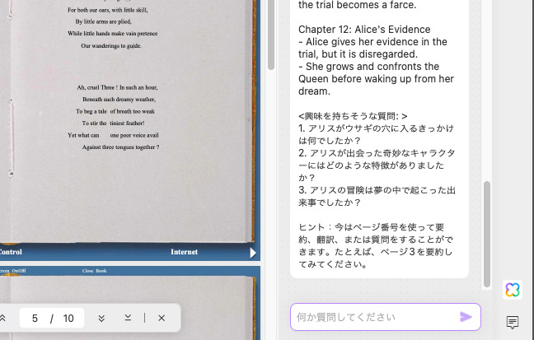Open the Internet link in the book footer
This screenshot has height=340, width=534.
(x=185, y=252)
